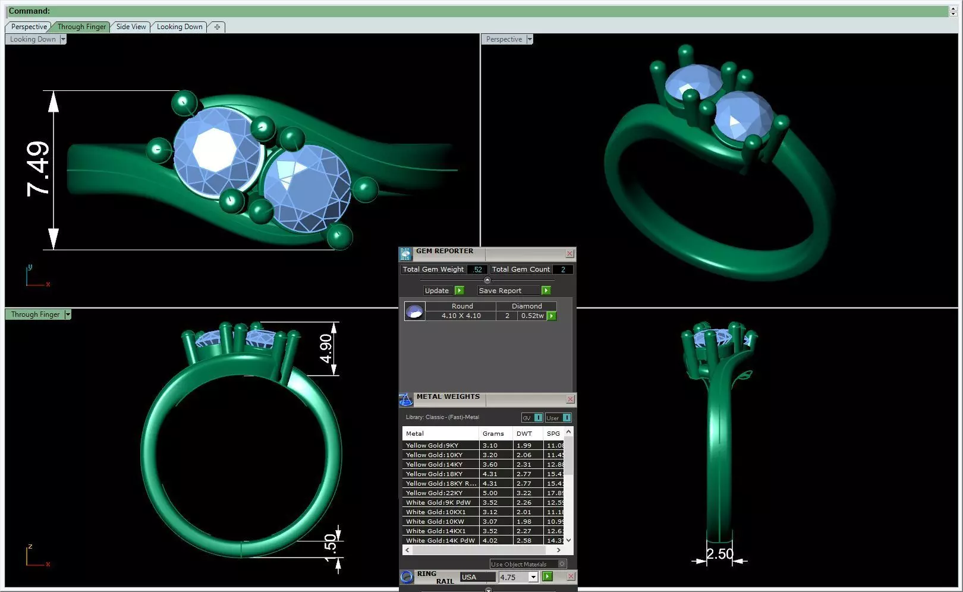Click the 4.10 X 4.10 gem size
The width and height of the screenshot is (963, 592).
click(x=461, y=316)
